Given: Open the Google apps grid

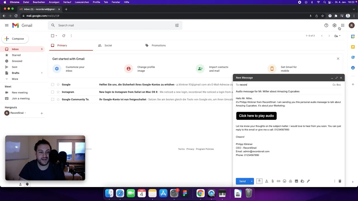Looking at the screenshot, I should click(343, 25).
